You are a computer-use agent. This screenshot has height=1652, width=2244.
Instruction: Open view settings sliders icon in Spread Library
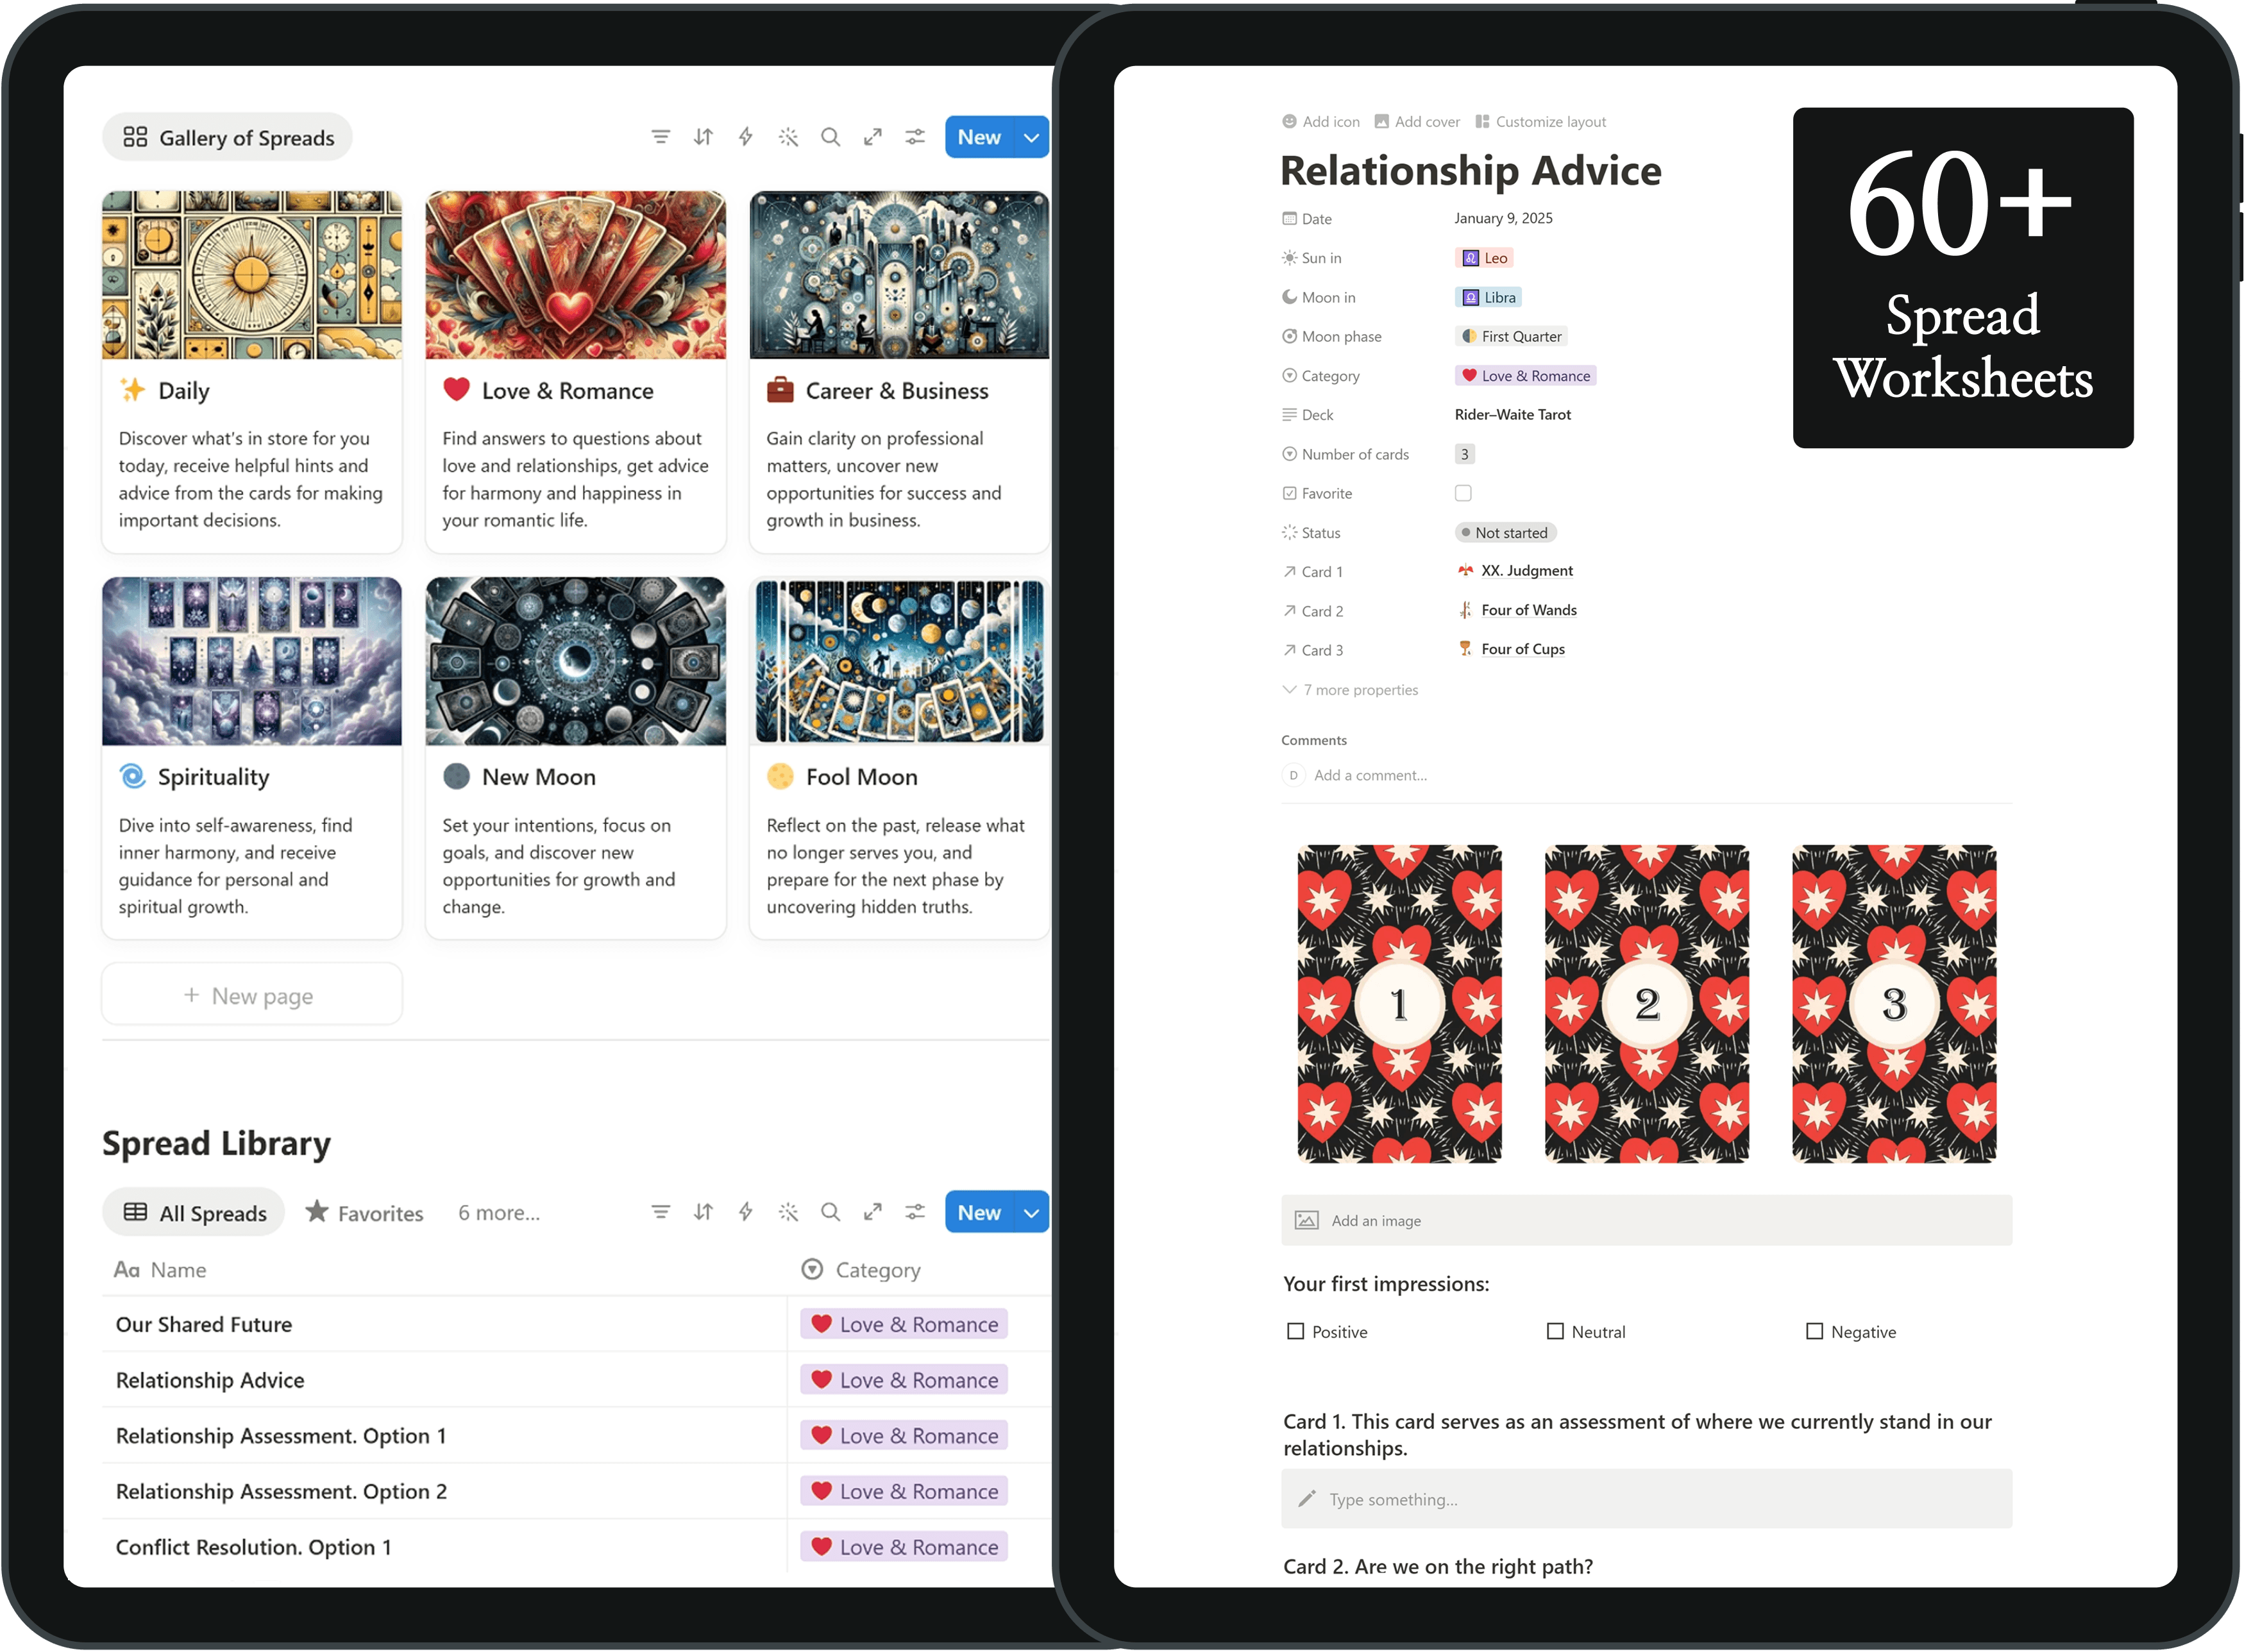pos(915,1212)
